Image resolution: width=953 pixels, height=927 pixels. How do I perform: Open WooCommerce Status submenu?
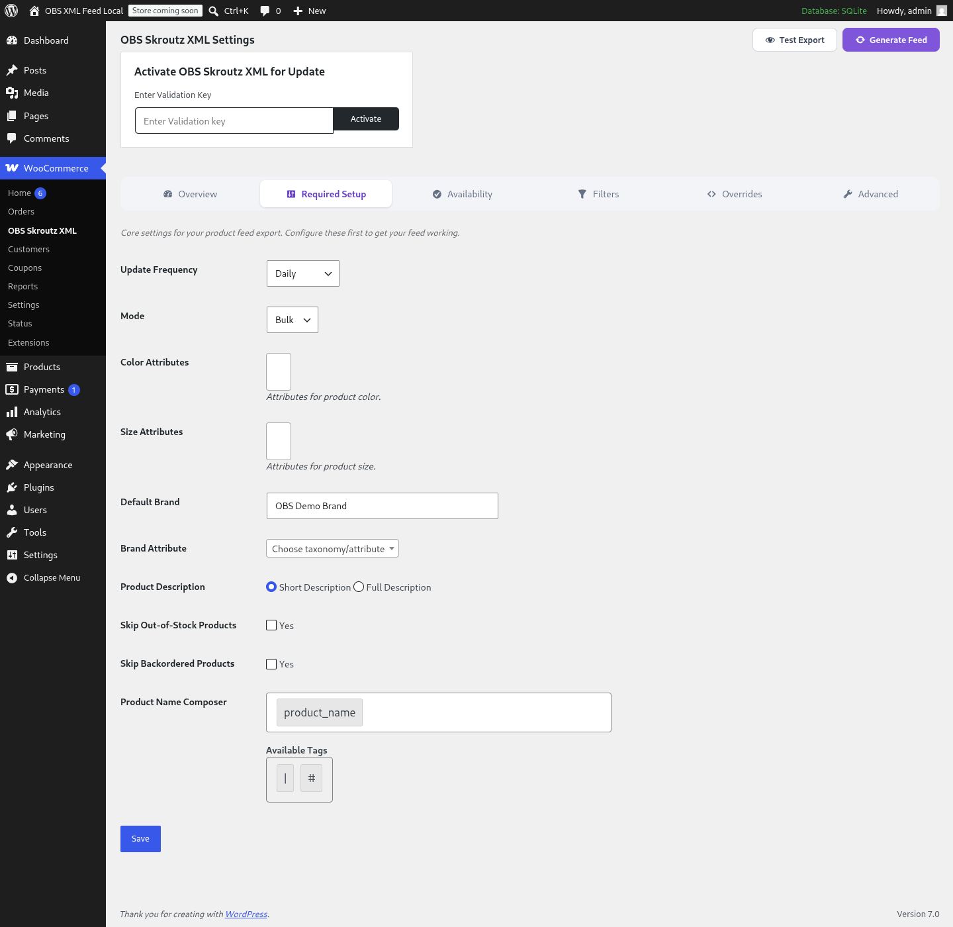click(x=20, y=324)
